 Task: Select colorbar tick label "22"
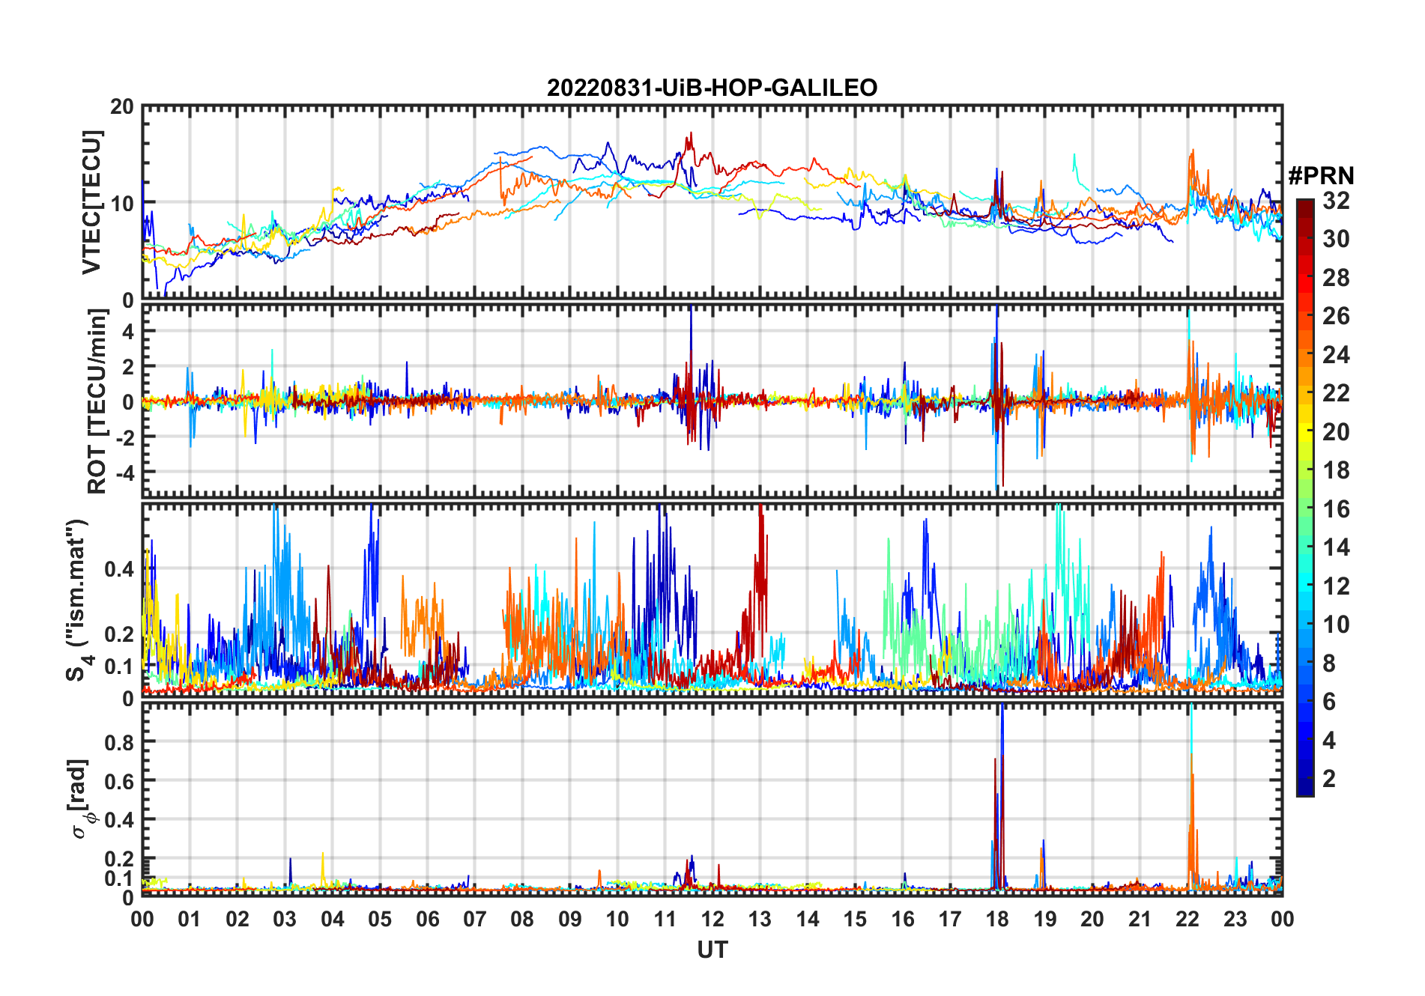[x=1336, y=393]
